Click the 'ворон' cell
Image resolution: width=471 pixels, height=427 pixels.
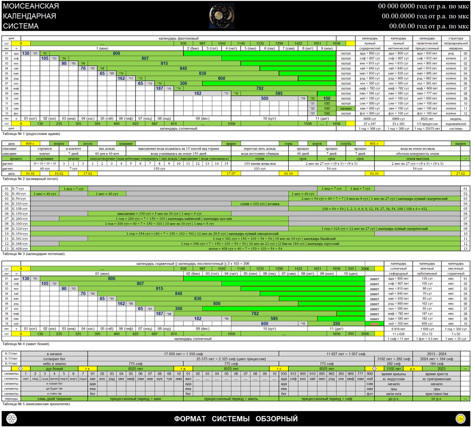(317, 144)
